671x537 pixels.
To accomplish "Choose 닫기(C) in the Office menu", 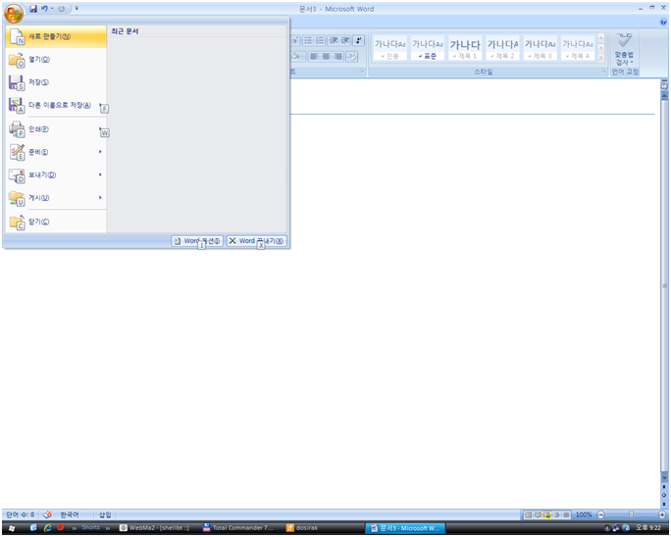I will coord(56,221).
